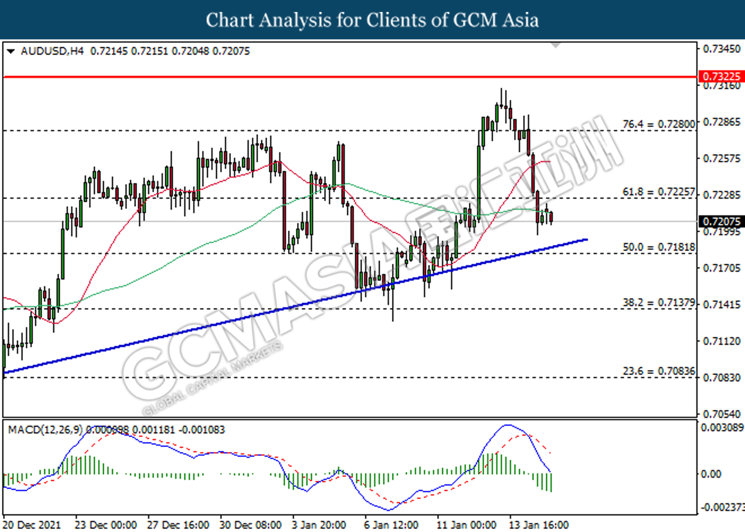745x532 pixels.
Task: Click the Fibonacci label 38.2 = 0.71379
Action: (x=659, y=303)
